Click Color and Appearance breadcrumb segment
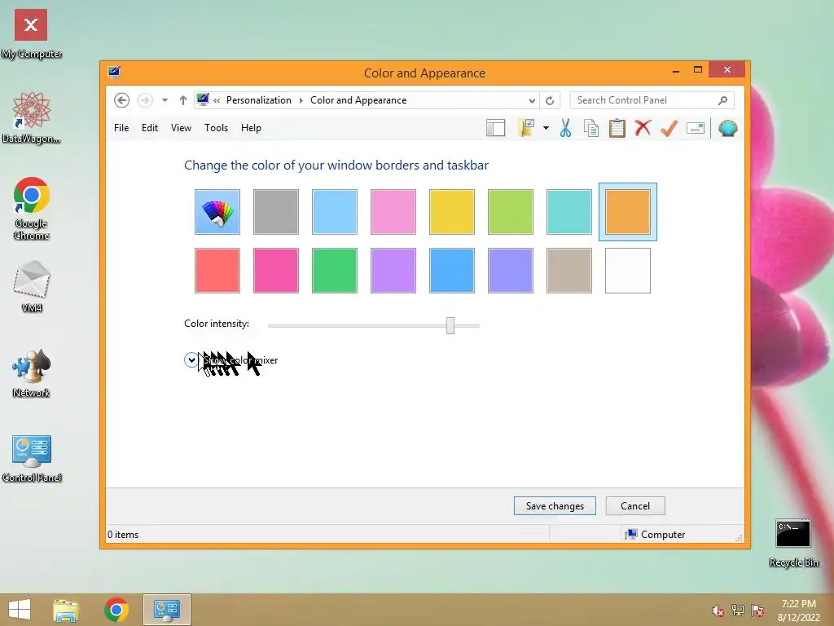 pos(358,100)
